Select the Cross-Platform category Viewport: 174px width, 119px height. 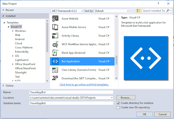pyautogui.click(x=24, y=48)
